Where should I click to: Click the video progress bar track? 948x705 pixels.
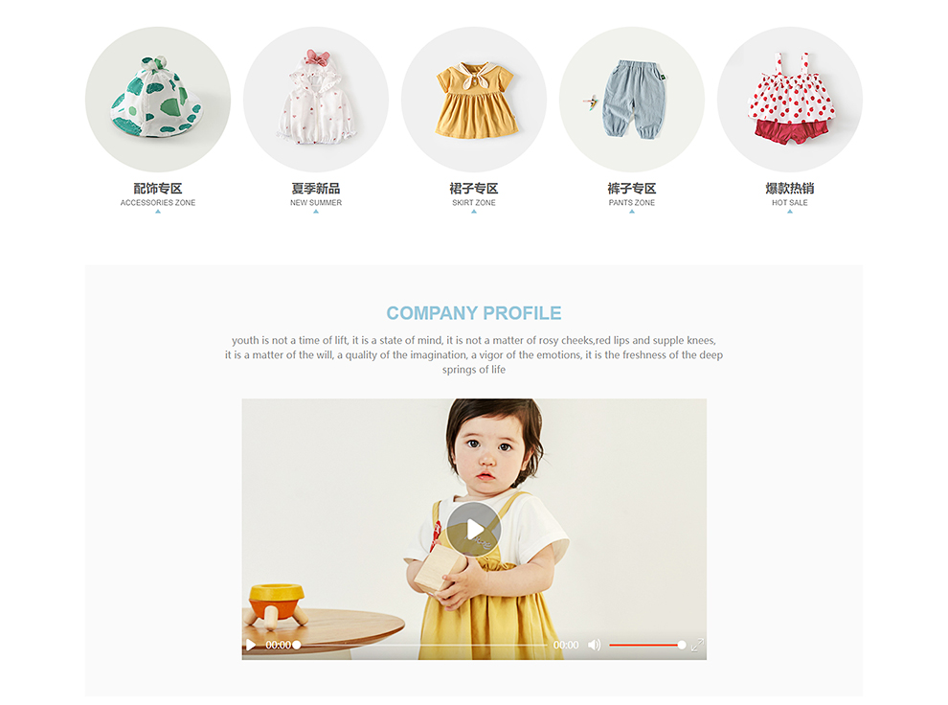tap(421, 645)
